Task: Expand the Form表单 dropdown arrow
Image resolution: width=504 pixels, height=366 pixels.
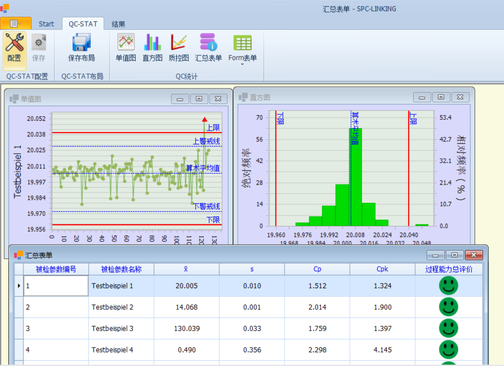Action: pyautogui.click(x=242, y=64)
